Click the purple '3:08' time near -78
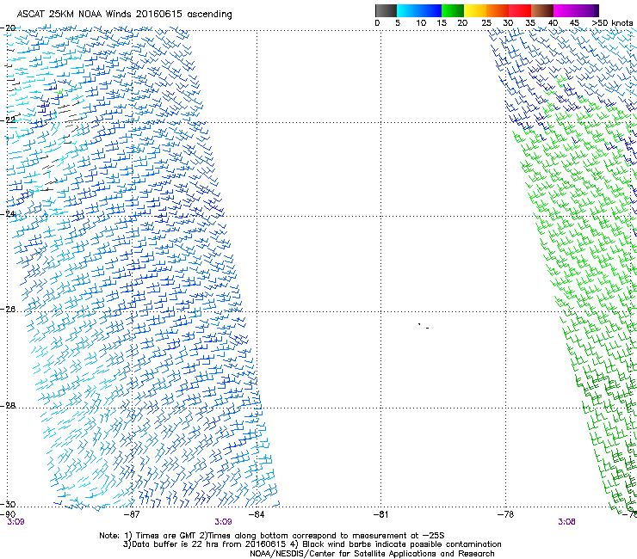Viewport: 637px width, 559px height. pos(566,522)
